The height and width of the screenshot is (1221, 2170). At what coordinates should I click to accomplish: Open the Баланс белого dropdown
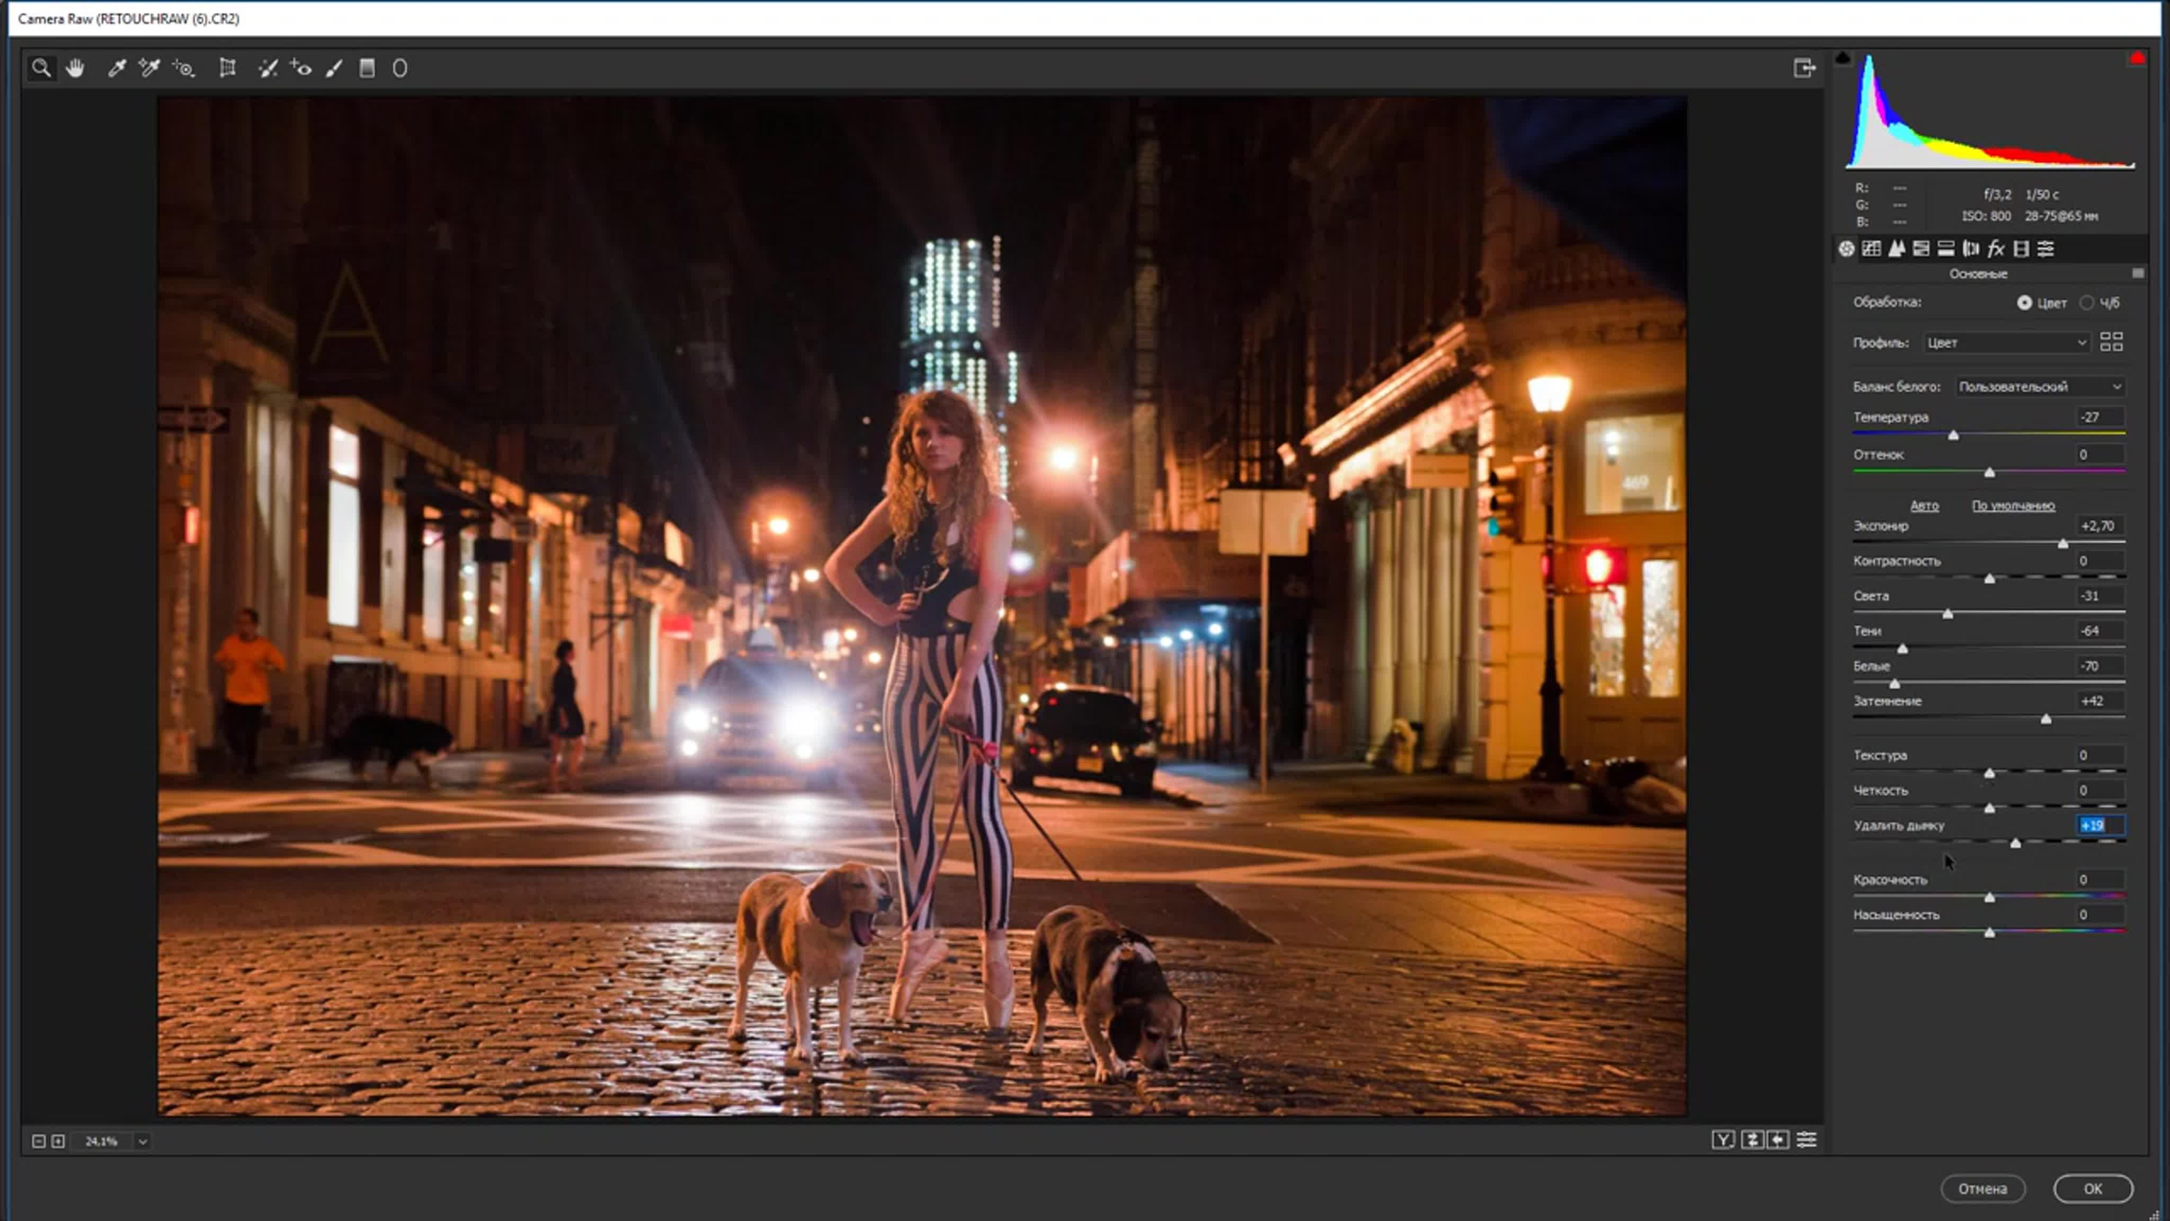tap(2040, 387)
